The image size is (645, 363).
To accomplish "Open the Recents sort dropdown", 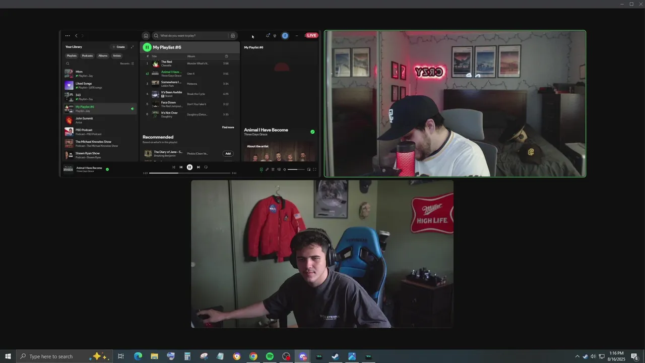I will [x=126, y=64].
